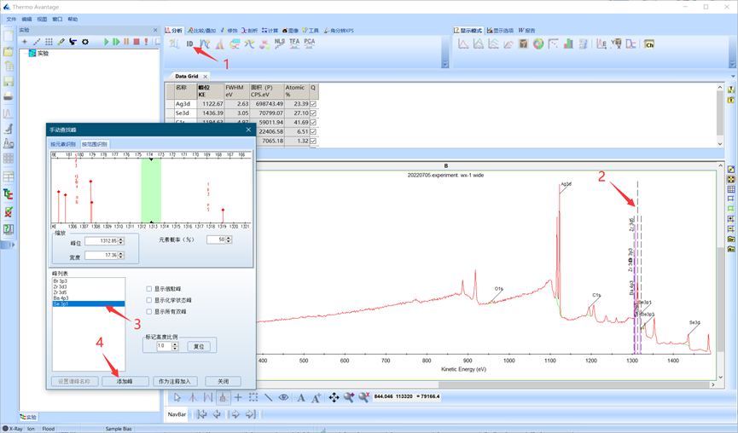The height and width of the screenshot is (433, 738).
Task: Expand the analysis ribbon panel arrow
Action: [x=445, y=63]
